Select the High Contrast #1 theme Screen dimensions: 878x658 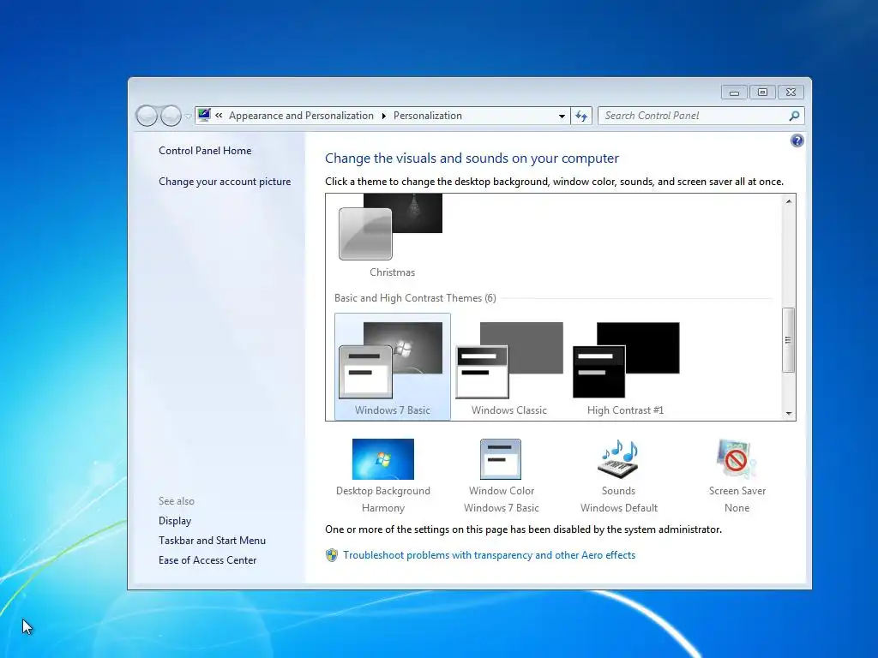626,367
